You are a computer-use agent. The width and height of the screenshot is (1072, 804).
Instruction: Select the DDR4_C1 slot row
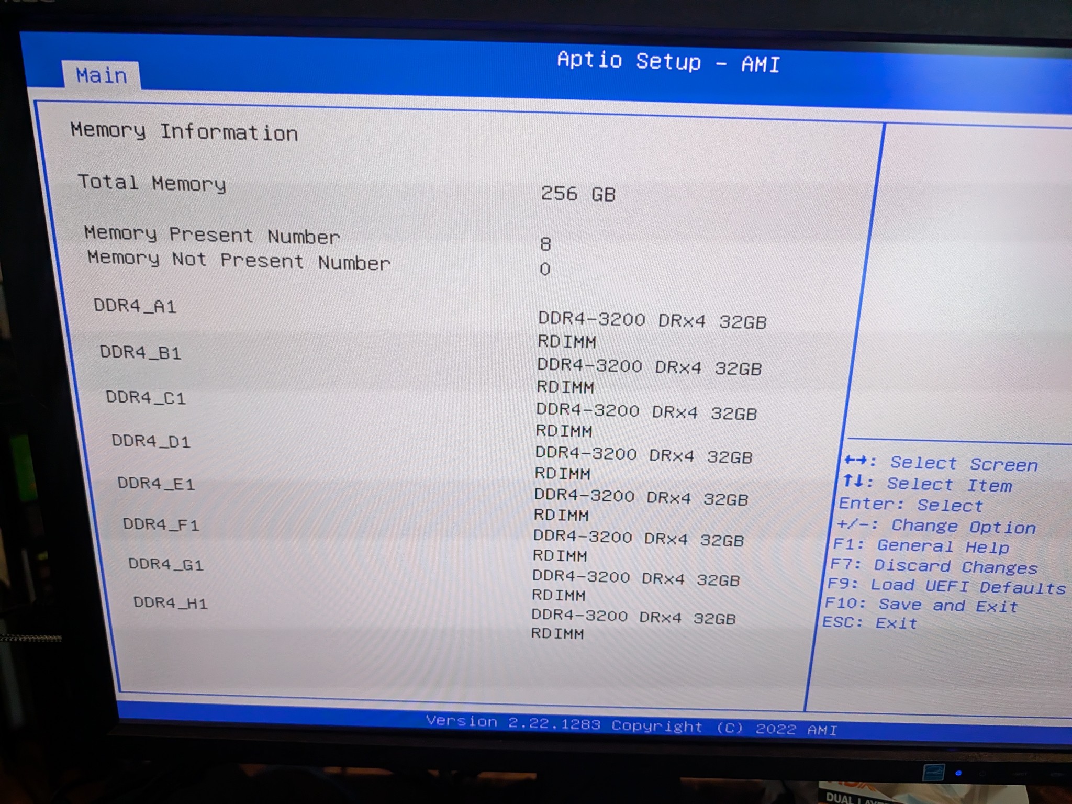[146, 397]
